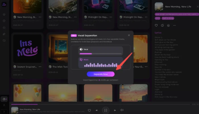Open more options in song details panel
Viewport: 199px width, 114px height.
(x=174, y=25)
